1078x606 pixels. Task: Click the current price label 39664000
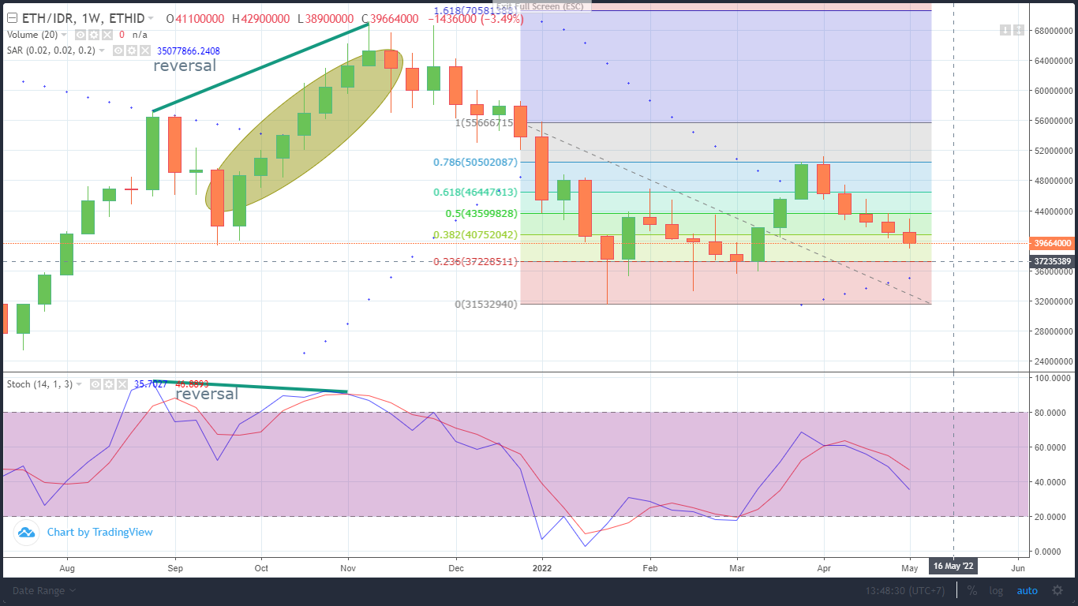tap(1054, 243)
